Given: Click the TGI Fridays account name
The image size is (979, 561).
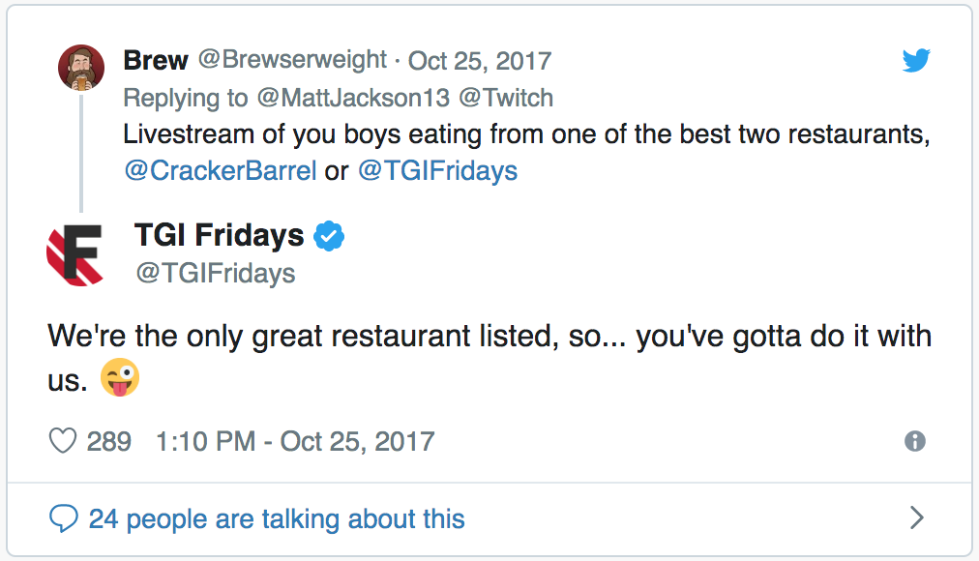Looking at the screenshot, I should point(220,235).
